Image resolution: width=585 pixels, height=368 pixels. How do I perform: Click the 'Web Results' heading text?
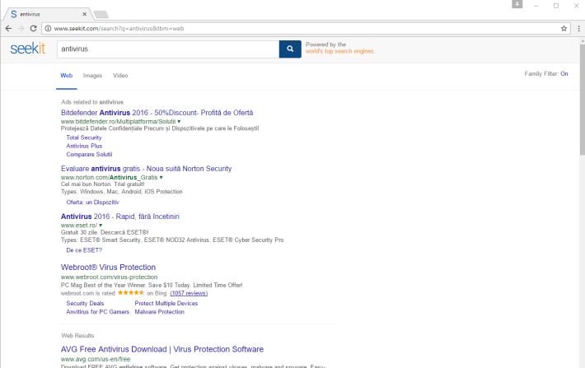pyautogui.click(x=77, y=336)
